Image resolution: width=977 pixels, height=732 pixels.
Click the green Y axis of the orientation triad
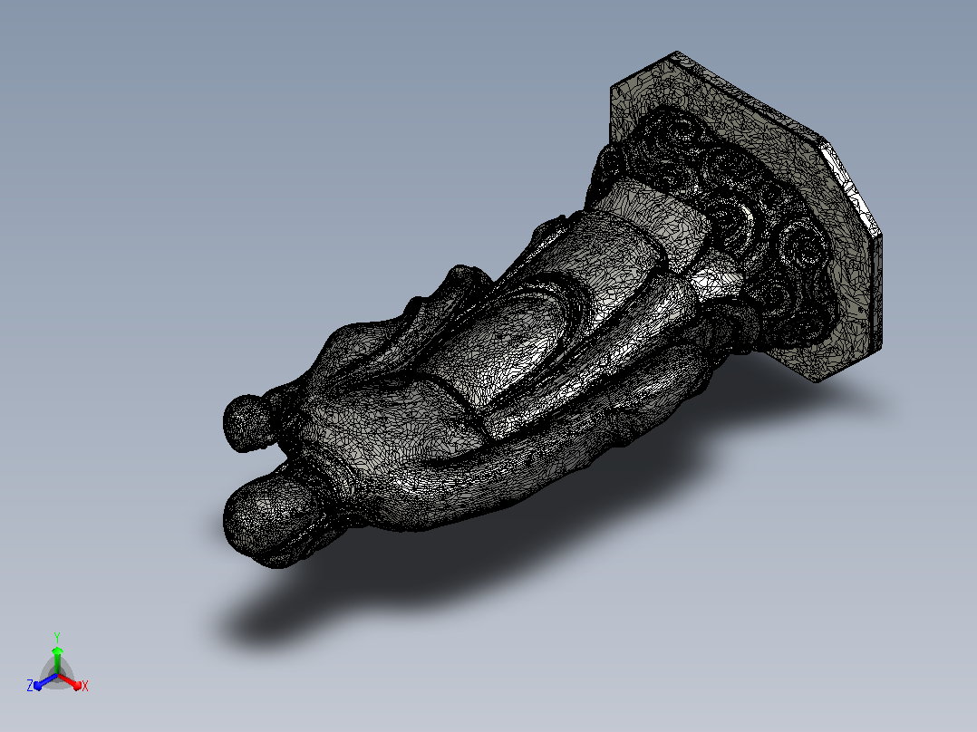57,660
